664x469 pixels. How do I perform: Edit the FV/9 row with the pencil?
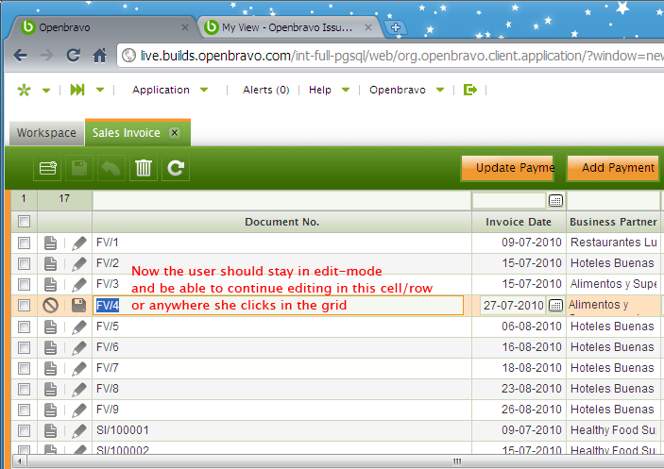(79, 410)
